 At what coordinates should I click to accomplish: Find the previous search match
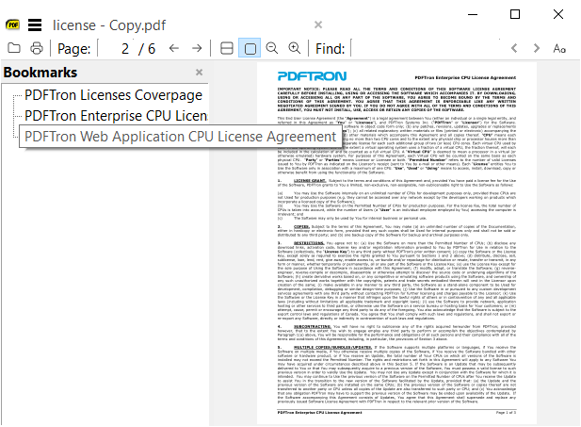coord(514,48)
